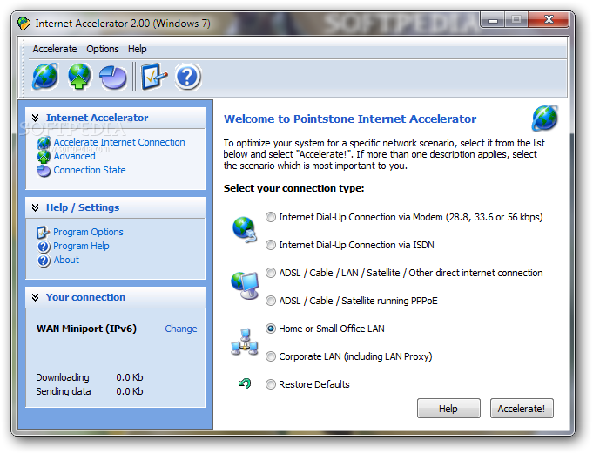Click the toolbar drag grip handle

coord(24,67)
